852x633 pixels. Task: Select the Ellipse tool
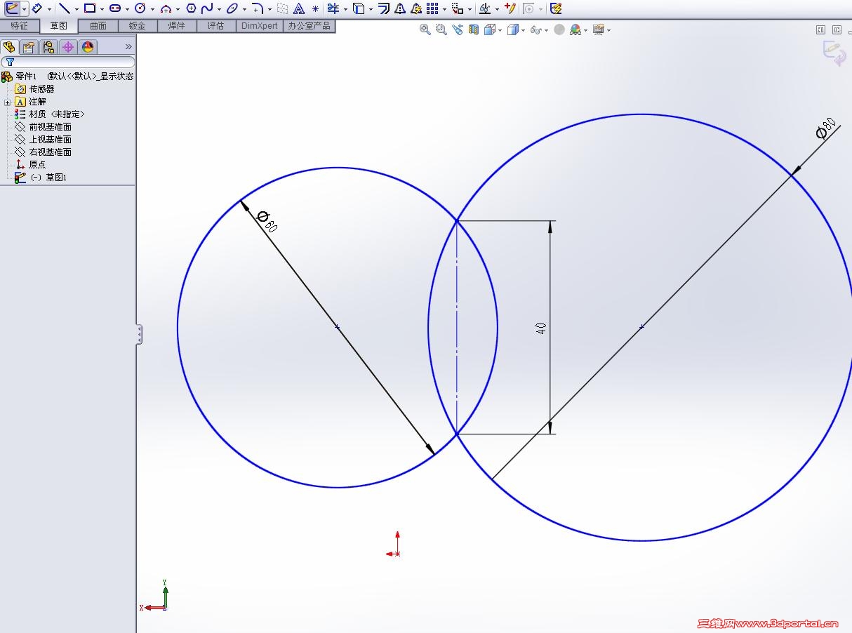coord(232,8)
